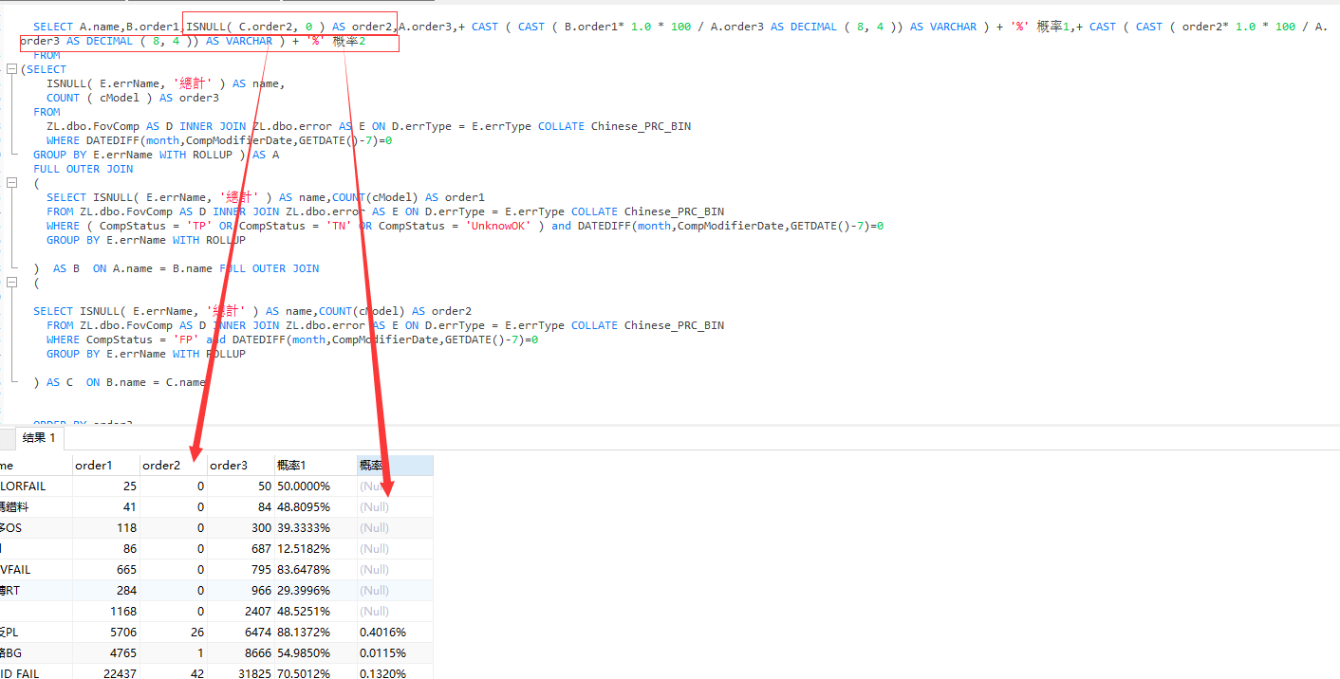The height and width of the screenshot is (679, 1340).
Task: Place cursor on 'COUNT ( cModel ) AS order3' line
Action: click(133, 98)
